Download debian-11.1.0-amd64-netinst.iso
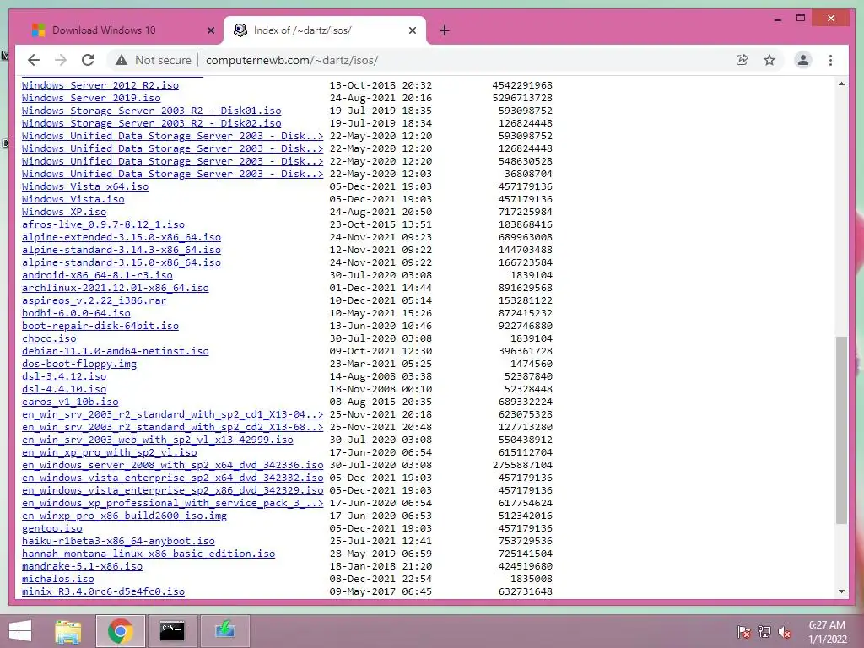Viewport: 864px width, 648px height. click(115, 352)
